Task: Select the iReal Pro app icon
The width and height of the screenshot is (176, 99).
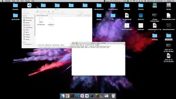Action: 141,17
